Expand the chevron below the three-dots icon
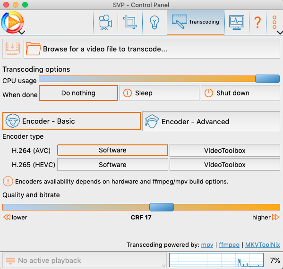The width and height of the screenshot is (283, 269). pyautogui.click(x=280, y=33)
